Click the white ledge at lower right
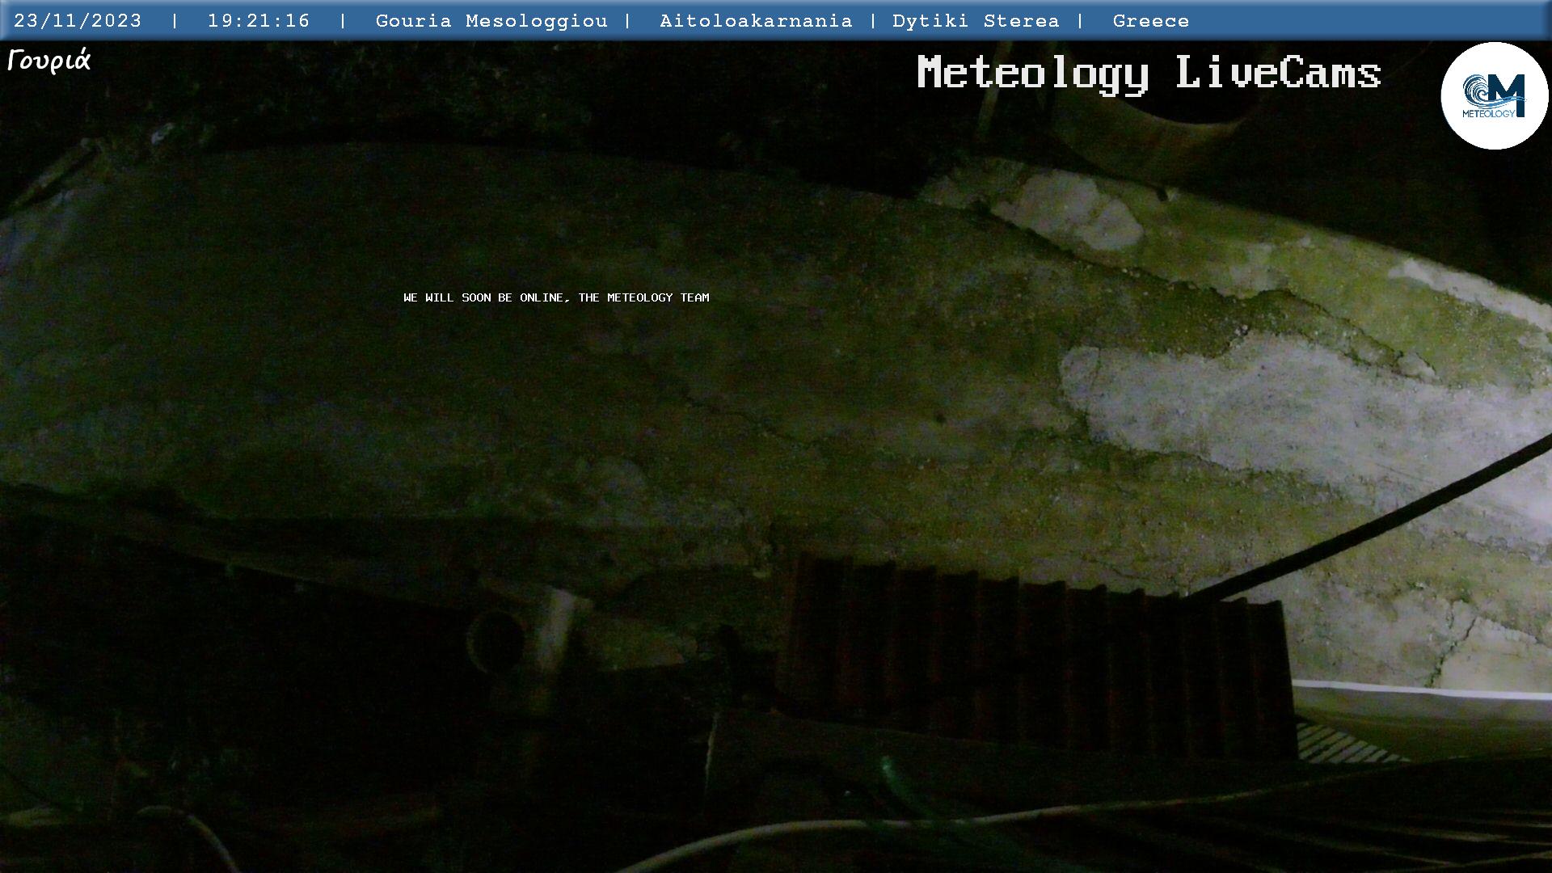 coord(1423,690)
